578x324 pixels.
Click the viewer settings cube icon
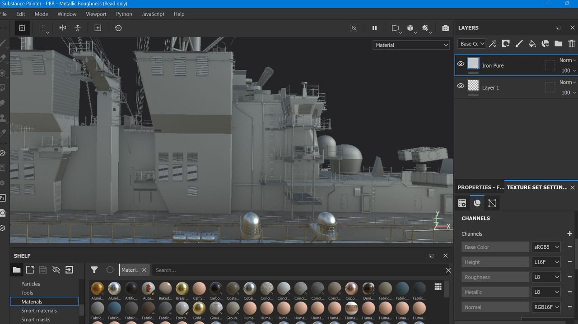pyautogui.click(x=492, y=203)
